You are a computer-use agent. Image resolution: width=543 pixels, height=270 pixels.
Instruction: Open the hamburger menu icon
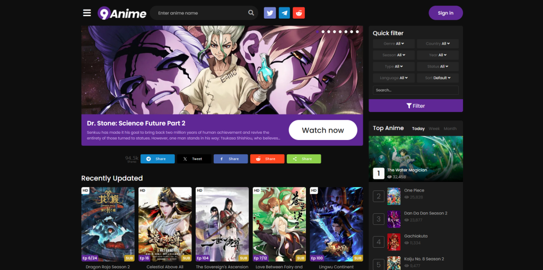coord(87,13)
